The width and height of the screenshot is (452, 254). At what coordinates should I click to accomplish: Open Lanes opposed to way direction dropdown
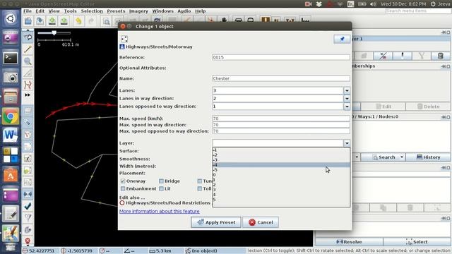[x=347, y=107]
